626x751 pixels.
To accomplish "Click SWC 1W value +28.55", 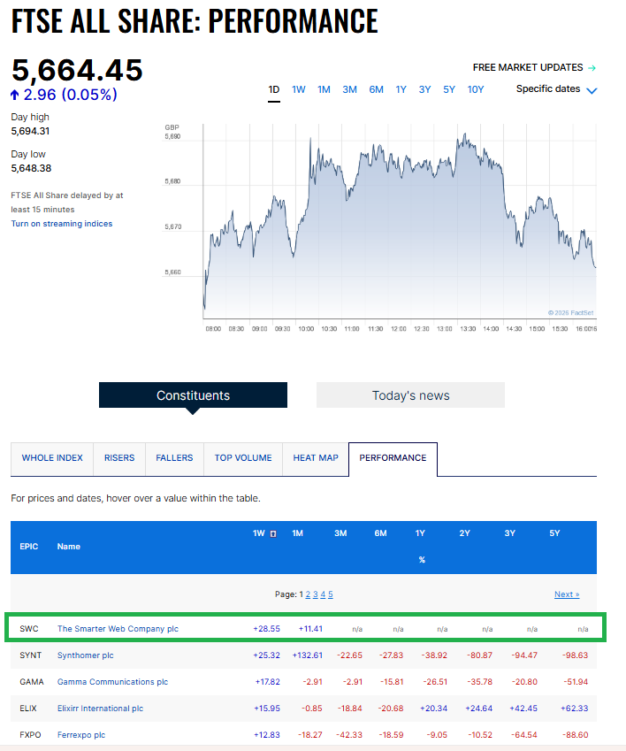I will [x=266, y=629].
